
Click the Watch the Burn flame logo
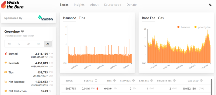[x=3, y=4]
